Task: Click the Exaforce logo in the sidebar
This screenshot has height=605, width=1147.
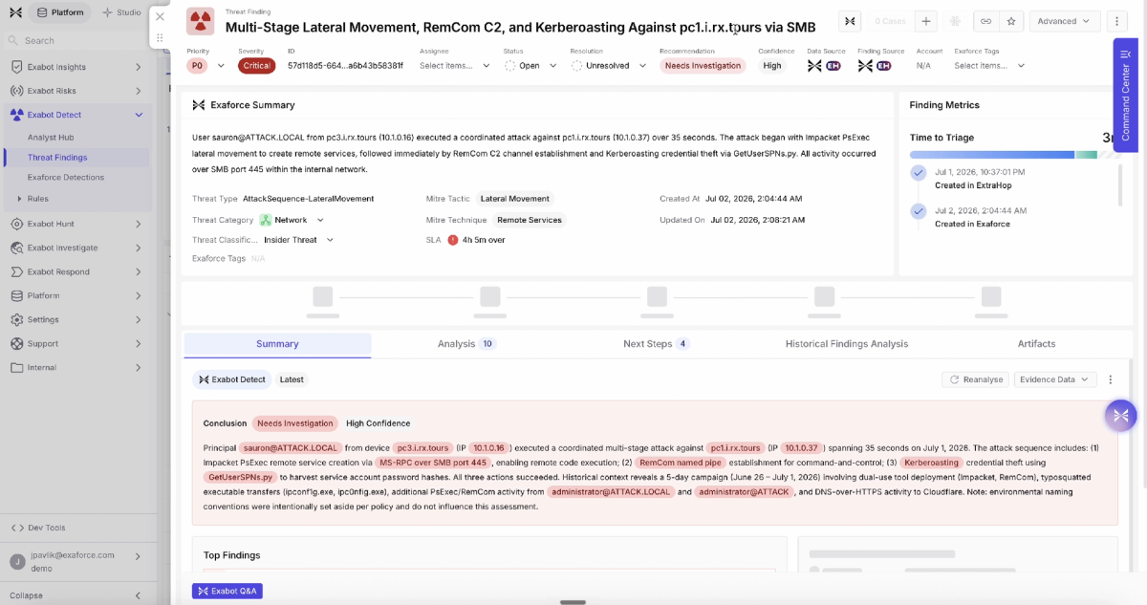Action: [14, 12]
